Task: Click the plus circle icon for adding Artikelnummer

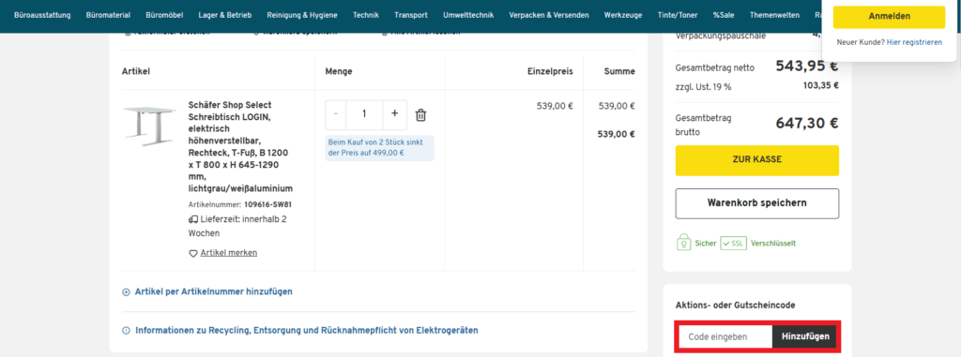Action: (127, 292)
